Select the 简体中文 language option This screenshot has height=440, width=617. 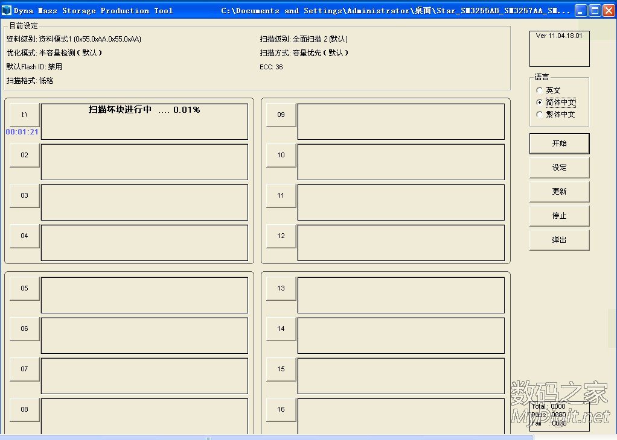coord(555,102)
